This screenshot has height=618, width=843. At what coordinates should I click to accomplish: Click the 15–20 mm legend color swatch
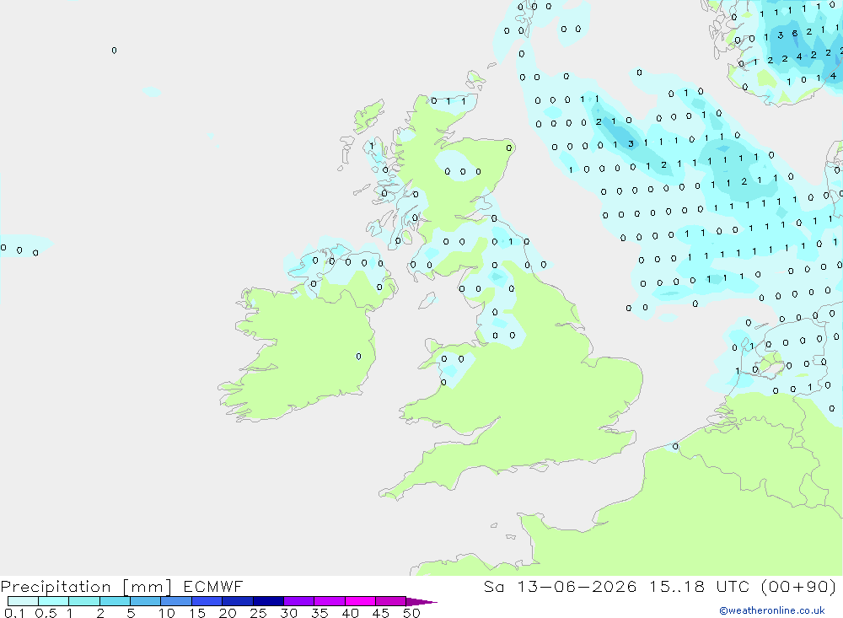point(207,601)
